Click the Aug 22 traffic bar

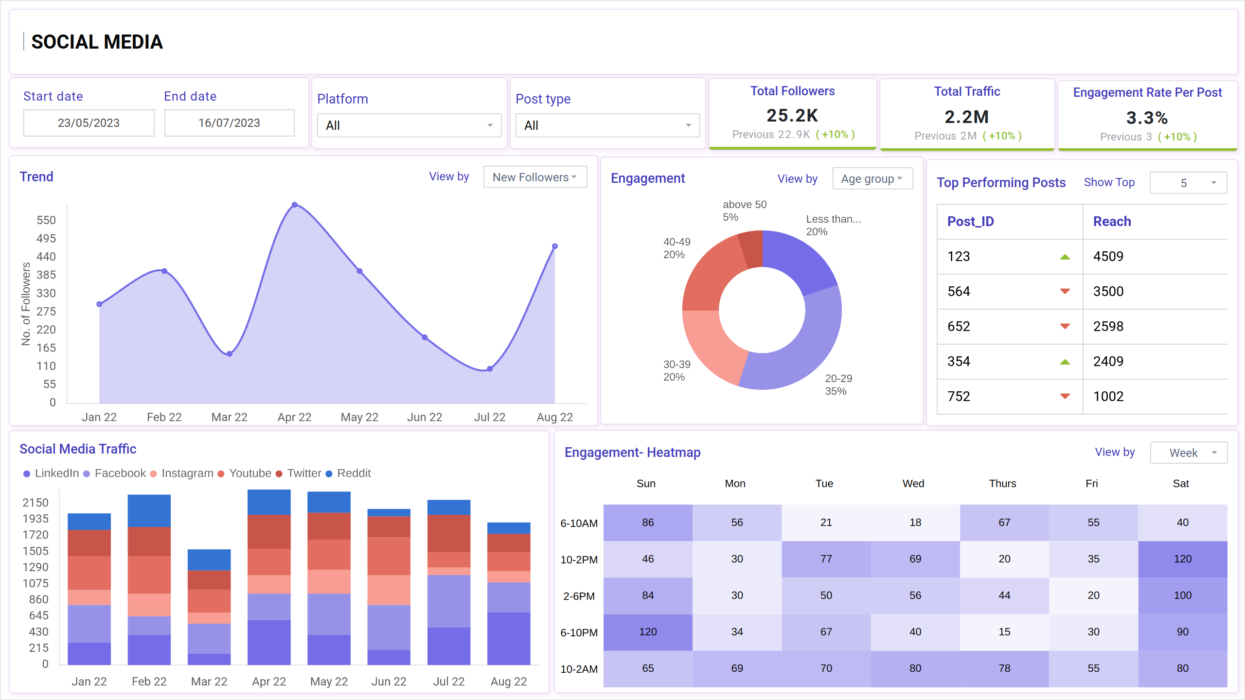click(509, 594)
